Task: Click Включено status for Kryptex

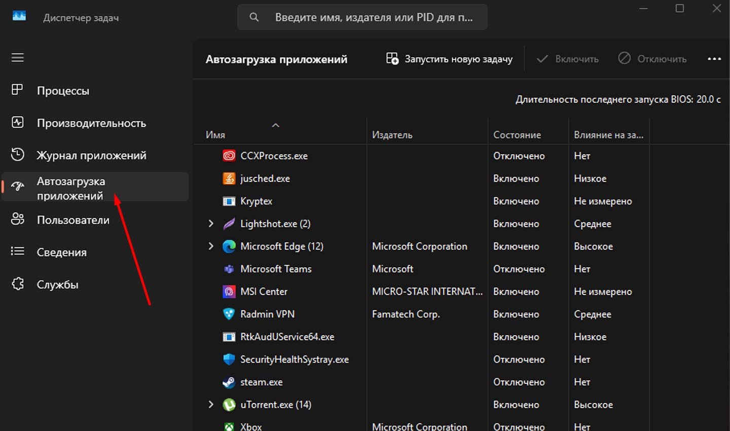Action: click(x=516, y=201)
